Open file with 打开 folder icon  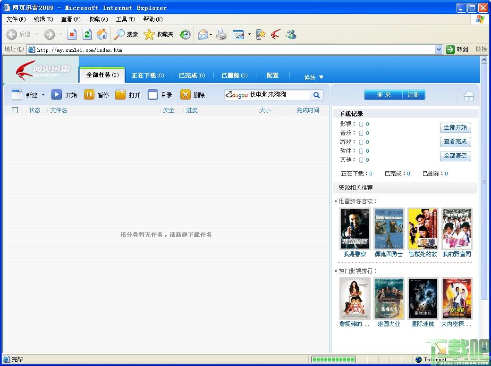[x=120, y=94]
